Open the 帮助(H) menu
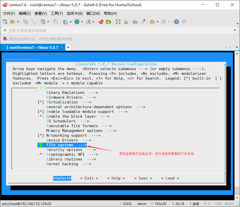The image size is (240, 207). (110, 14)
